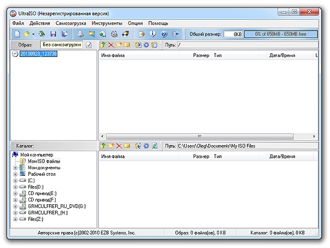Open the Опции menu
The image size is (330, 248).
135,23
